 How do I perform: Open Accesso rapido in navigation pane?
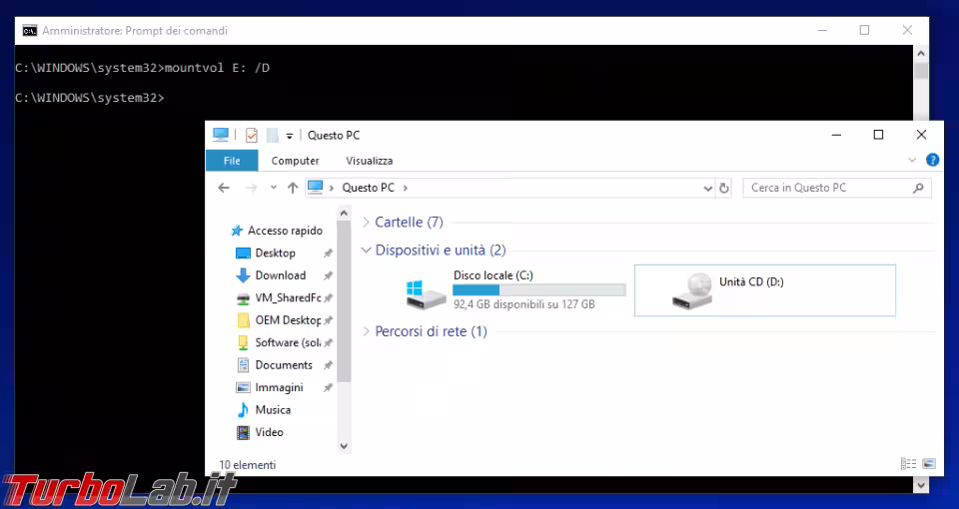point(285,231)
